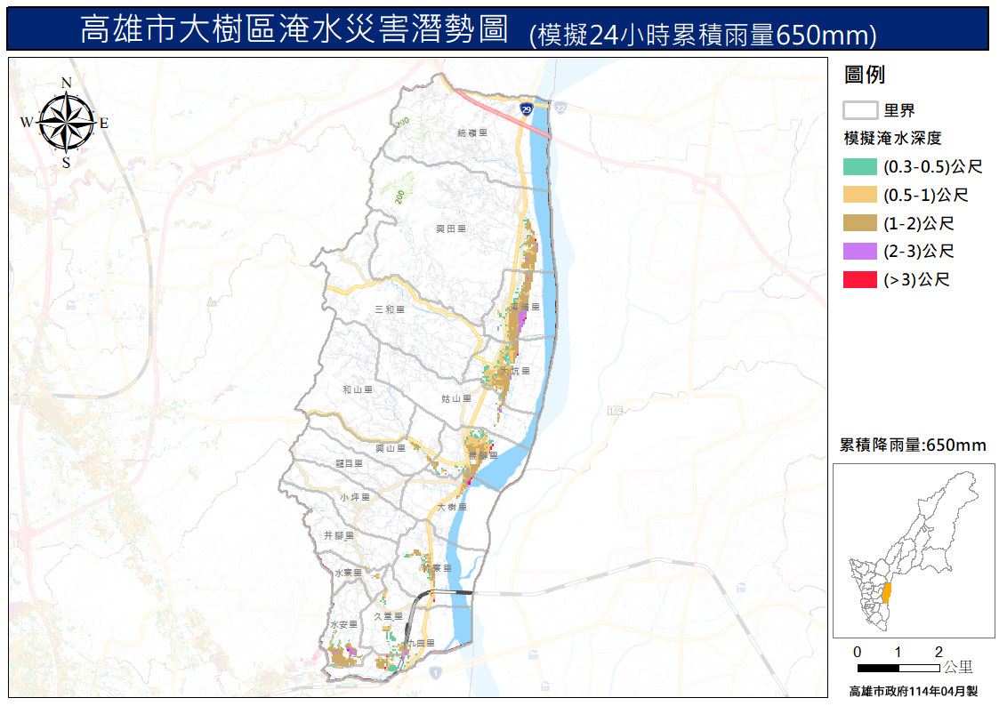Click the 和山里 label on the map
The image size is (999, 706).
click(x=357, y=389)
